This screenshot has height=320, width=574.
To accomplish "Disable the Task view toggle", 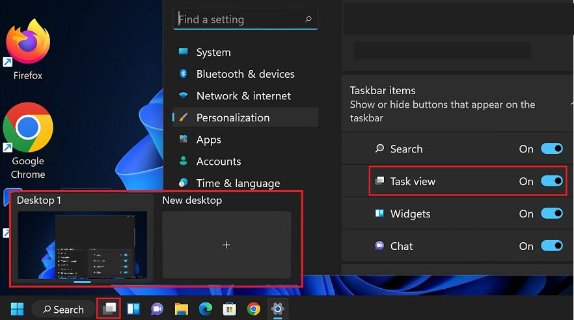I will point(552,181).
